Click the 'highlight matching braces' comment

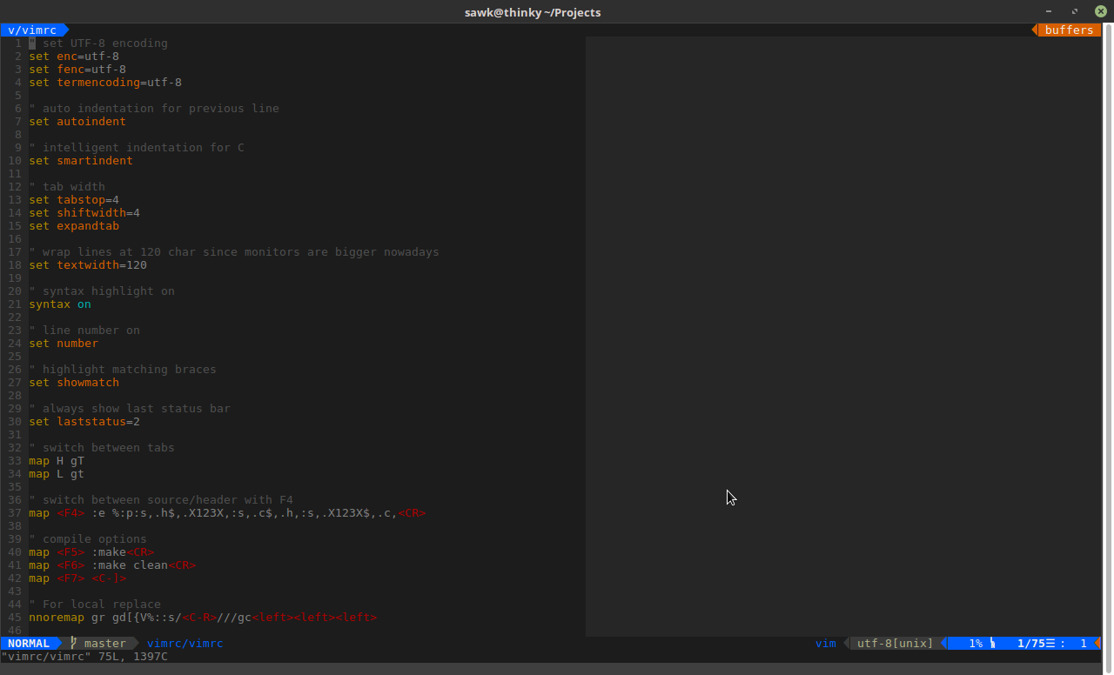[x=123, y=370]
